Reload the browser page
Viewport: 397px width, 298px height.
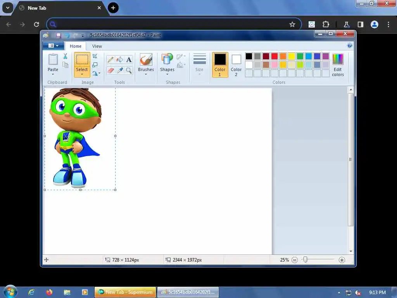click(36, 24)
